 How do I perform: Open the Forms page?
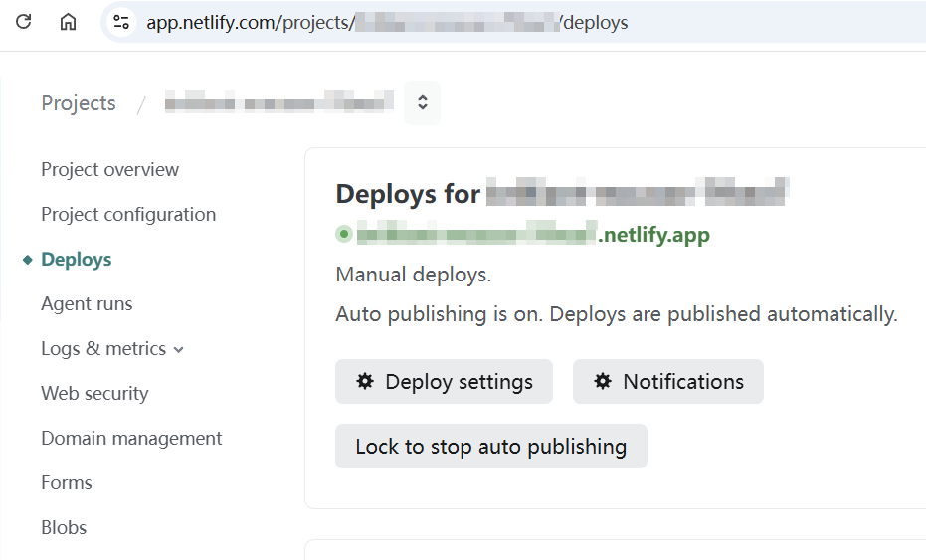point(67,482)
